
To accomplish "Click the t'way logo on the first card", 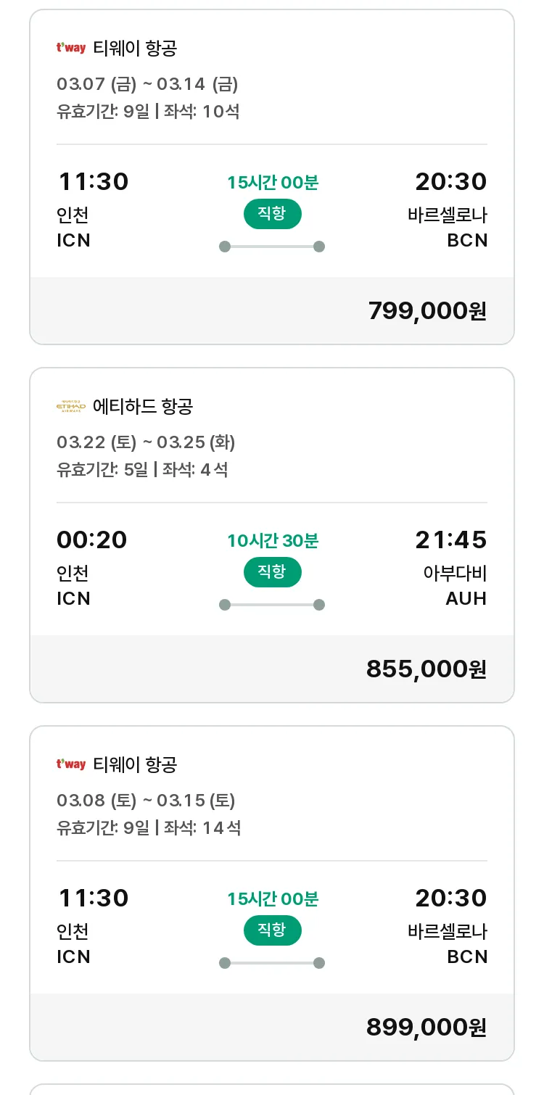I will (71, 49).
